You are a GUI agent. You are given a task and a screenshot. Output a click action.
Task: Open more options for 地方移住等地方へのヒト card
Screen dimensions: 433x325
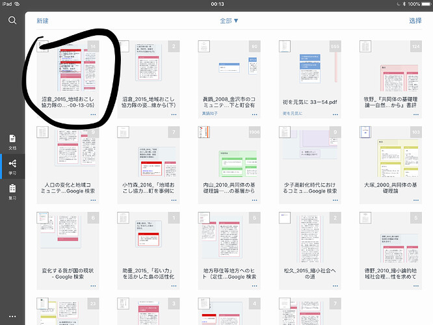[254, 286]
